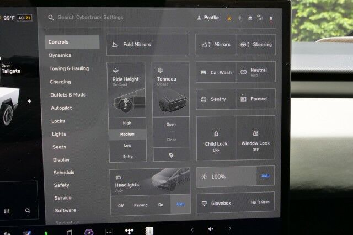The image size is (353, 235).
Task: Open the tonneau cover
Action: coord(171,124)
